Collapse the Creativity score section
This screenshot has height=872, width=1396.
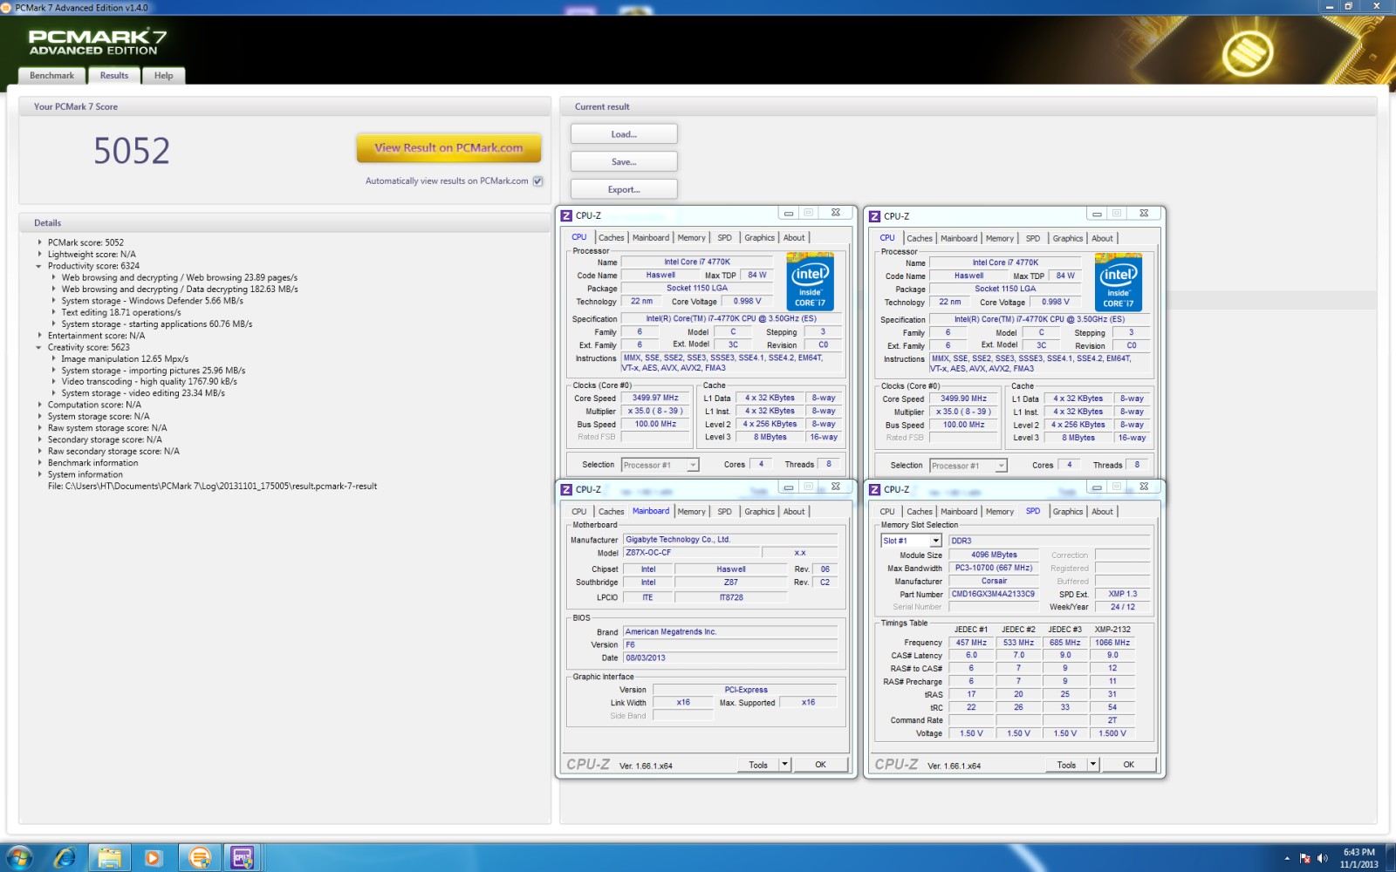tap(39, 347)
